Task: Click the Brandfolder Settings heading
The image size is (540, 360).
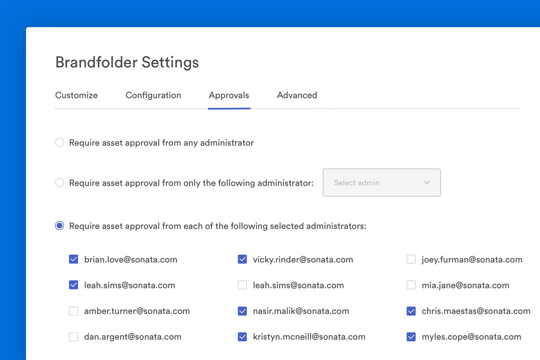Action: pos(127,62)
